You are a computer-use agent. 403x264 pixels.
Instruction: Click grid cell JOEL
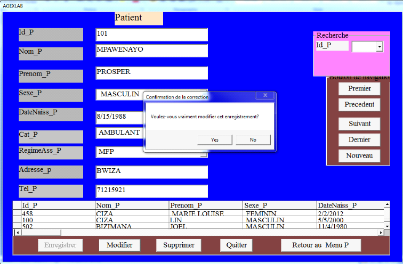coord(206,226)
